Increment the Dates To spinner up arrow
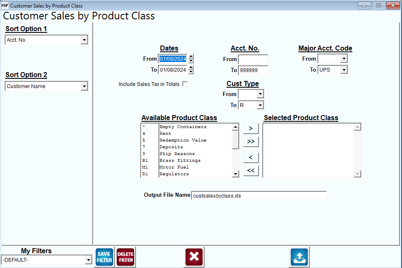The width and height of the screenshot is (402, 268). (191, 67)
